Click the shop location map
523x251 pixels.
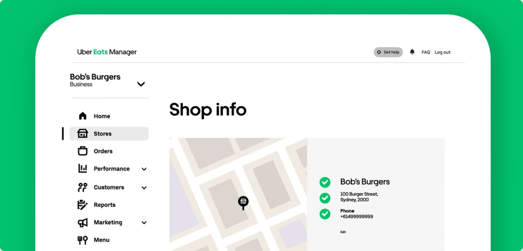pos(238,194)
